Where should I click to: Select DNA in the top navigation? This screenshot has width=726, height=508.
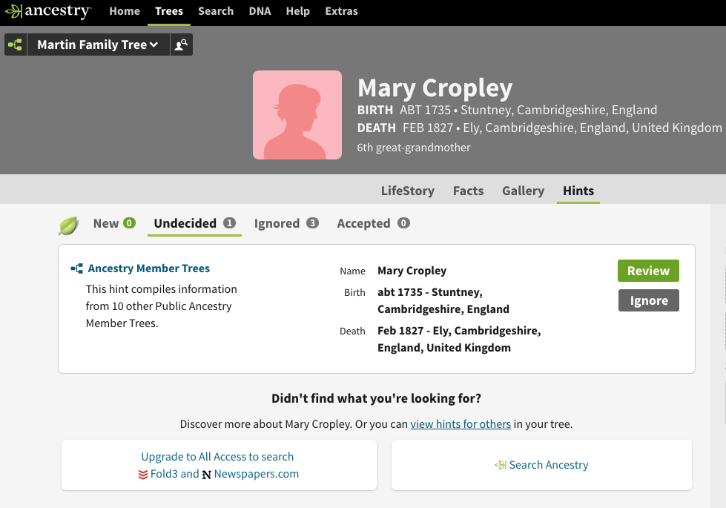(260, 11)
